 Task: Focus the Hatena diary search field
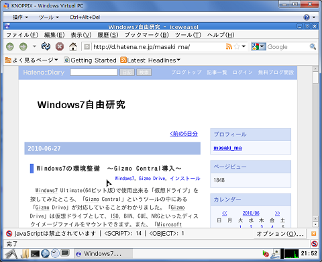(94, 72)
